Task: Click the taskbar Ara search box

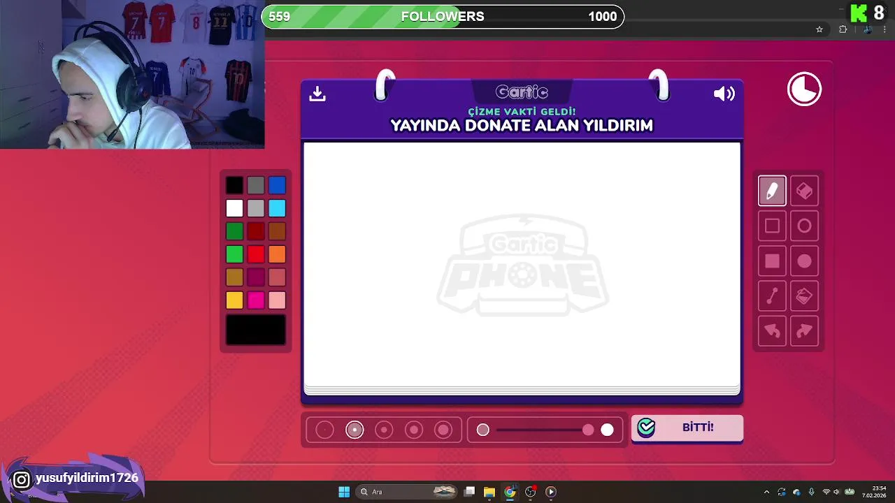Action: point(407,492)
